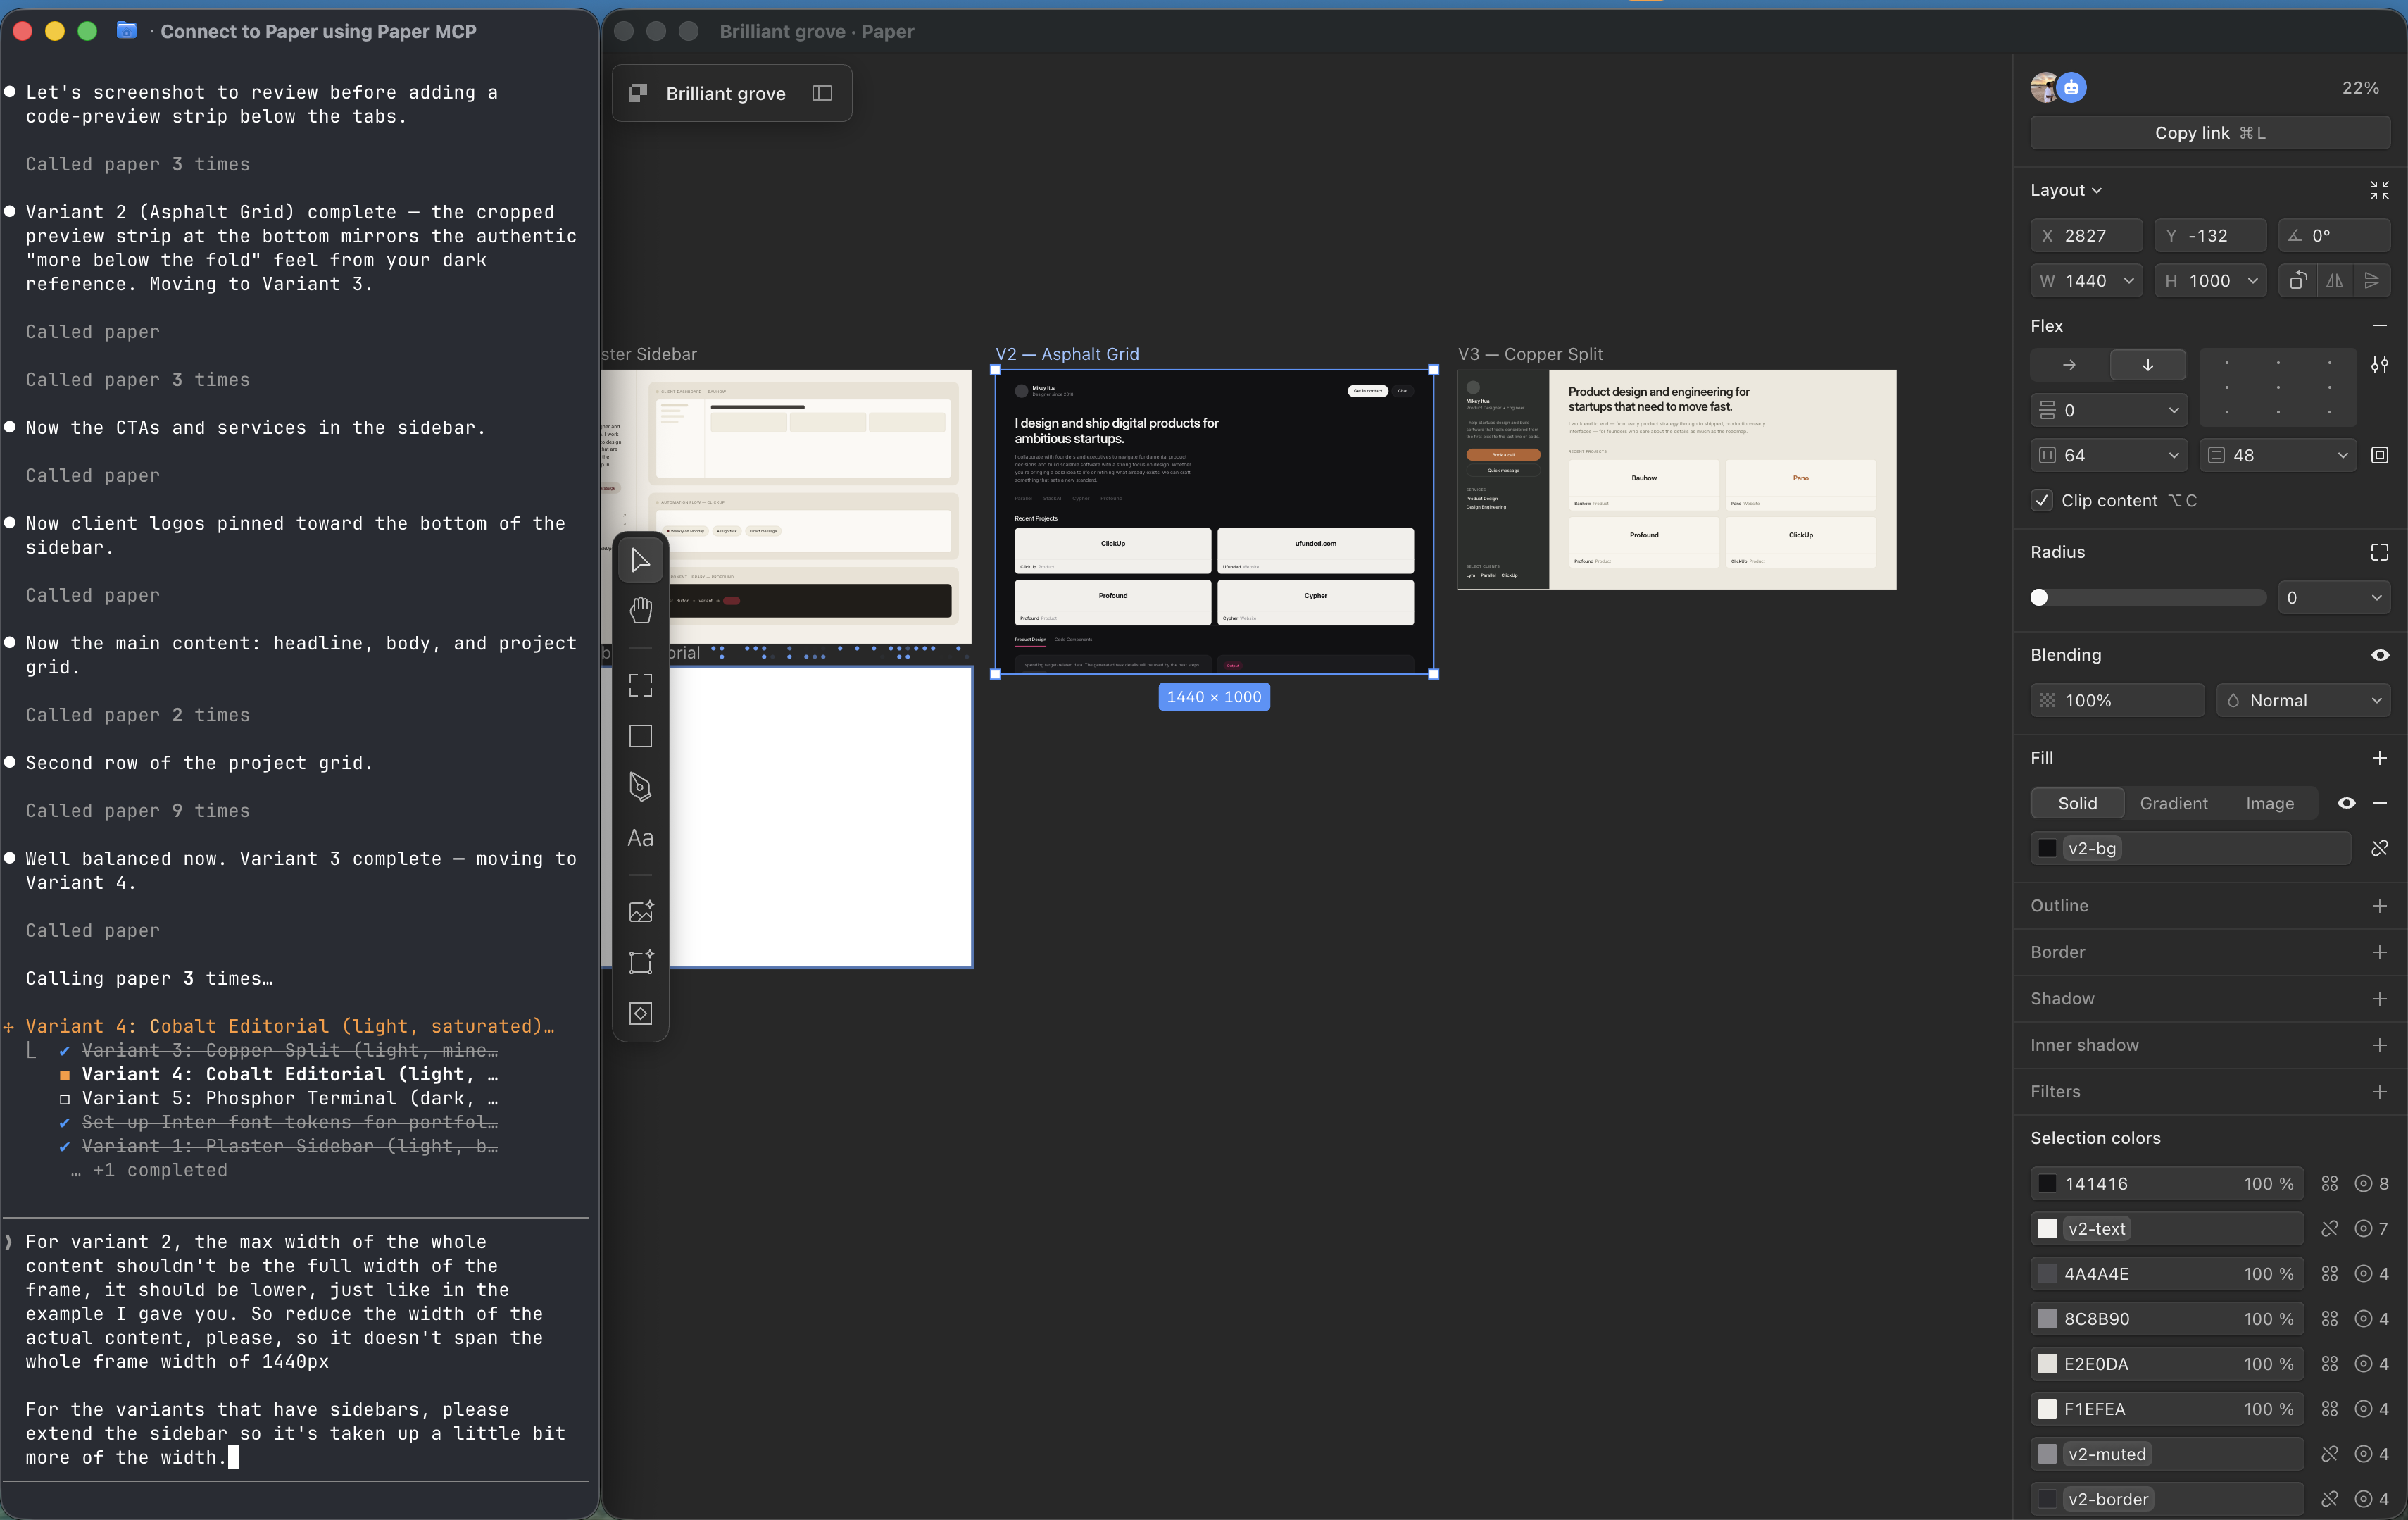
Task: Click the rotate/copy size icon
Action: point(2298,281)
